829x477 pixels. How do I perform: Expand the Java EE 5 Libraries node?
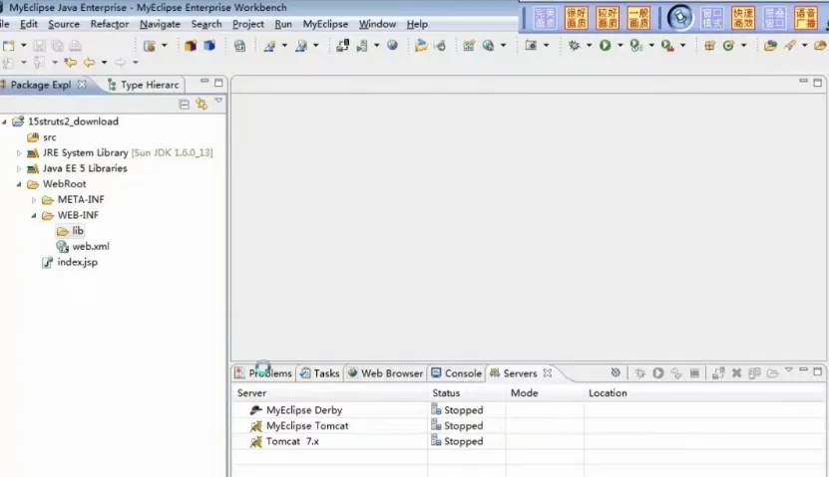[x=19, y=169]
